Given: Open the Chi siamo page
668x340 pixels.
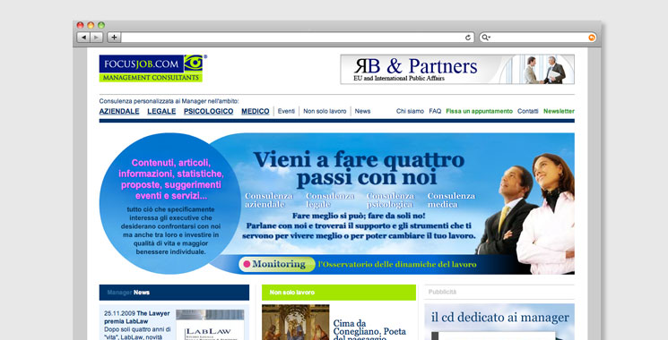Looking at the screenshot, I should 410,111.
